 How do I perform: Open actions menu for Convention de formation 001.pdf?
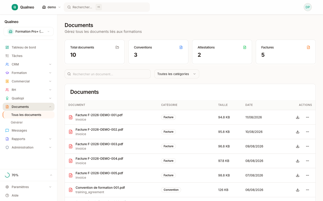tap(307, 190)
